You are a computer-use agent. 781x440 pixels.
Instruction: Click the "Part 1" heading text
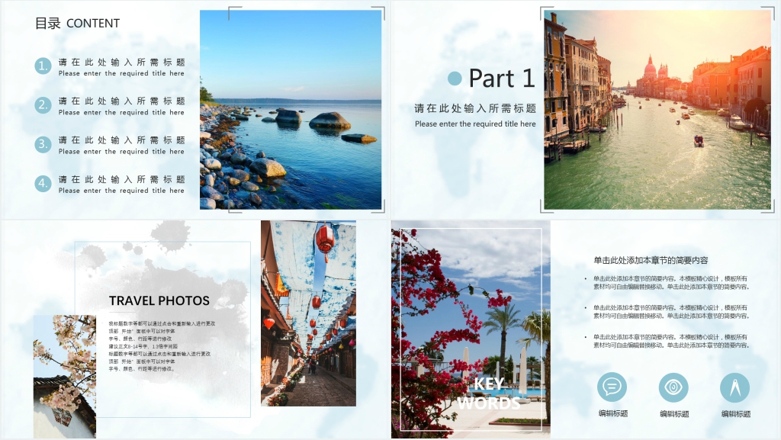(x=501, y=79)
